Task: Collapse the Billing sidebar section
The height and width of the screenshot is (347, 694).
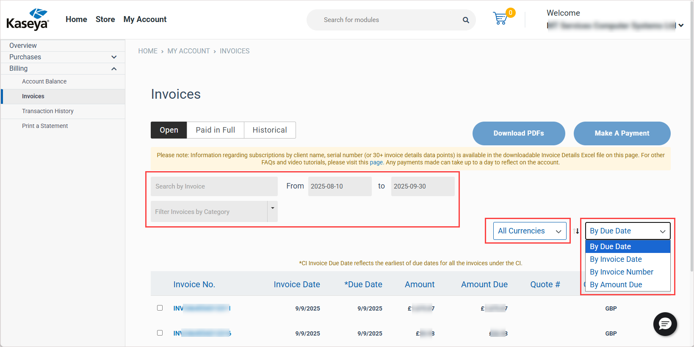Action: point(113,69)
